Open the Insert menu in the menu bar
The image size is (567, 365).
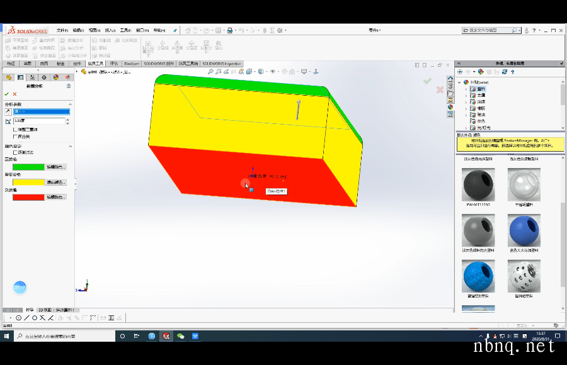point(110,30)
